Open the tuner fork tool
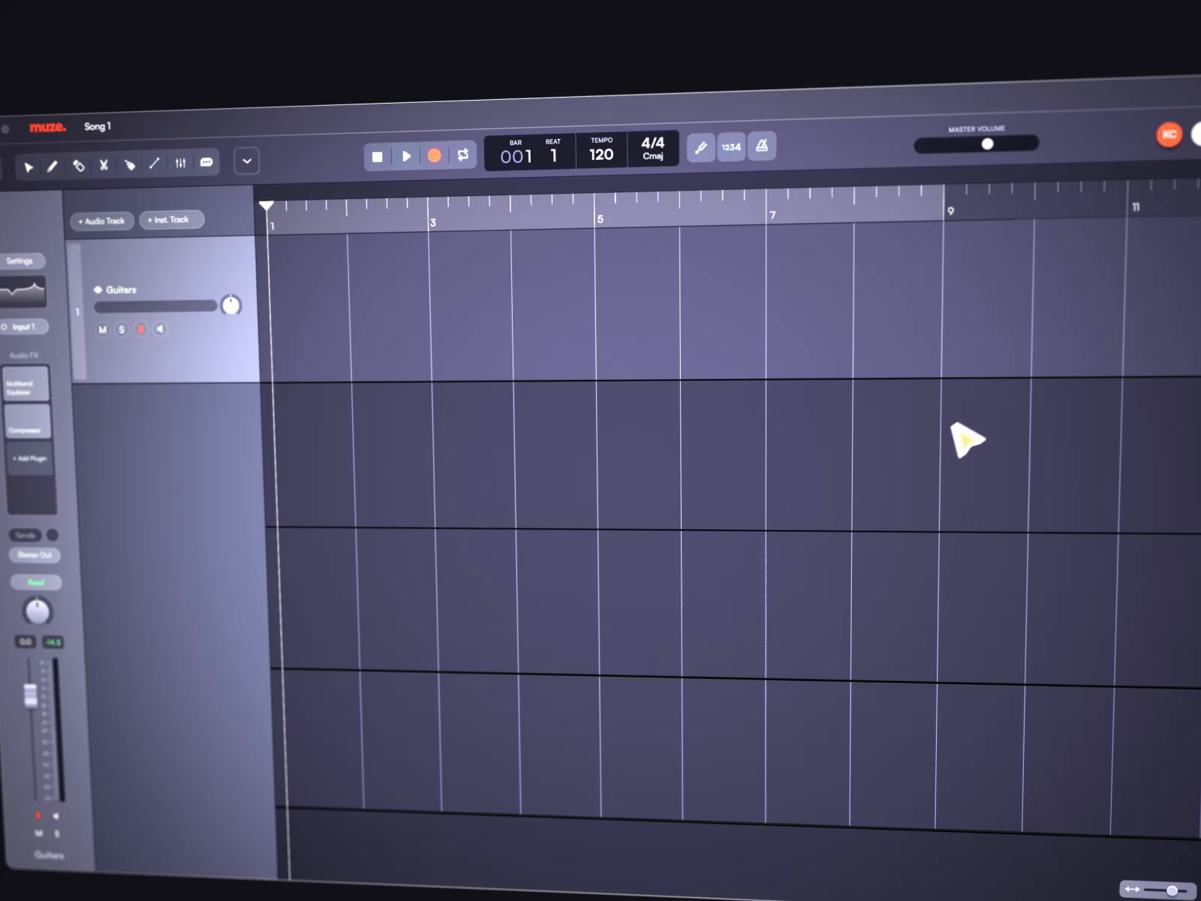Viewport: 1201px width, 901px height. pyautogui.click(x=701, y=148)
